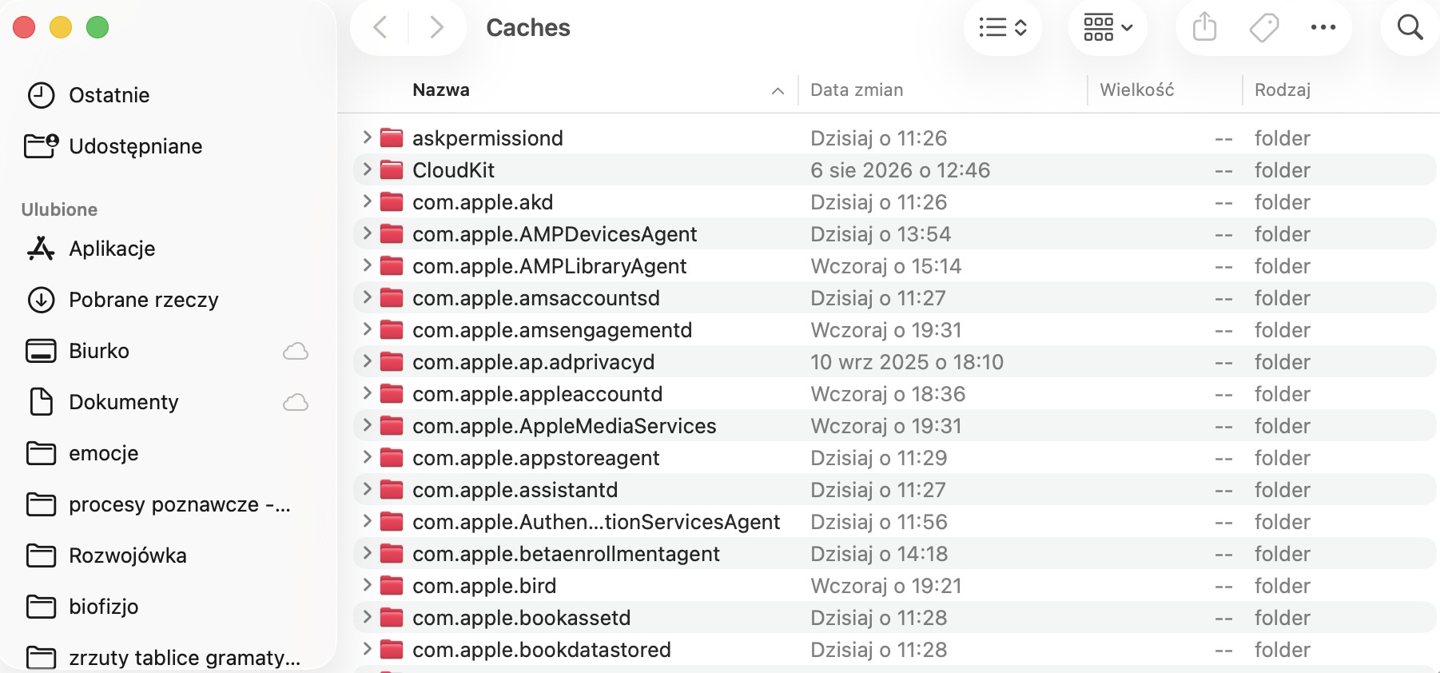Click the iCloud status icon beside Biurko
Image resolution: width=1440 pixels, height=673 pixels.
[296, 351]
